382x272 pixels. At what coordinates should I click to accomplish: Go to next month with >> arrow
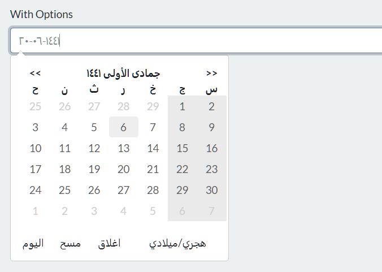(211, 73)
